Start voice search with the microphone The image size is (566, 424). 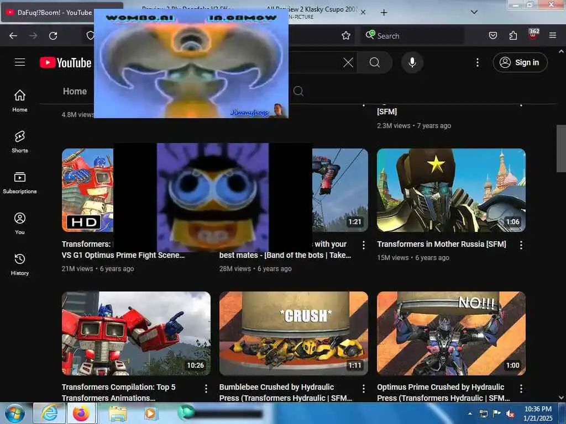click(412, 63)
